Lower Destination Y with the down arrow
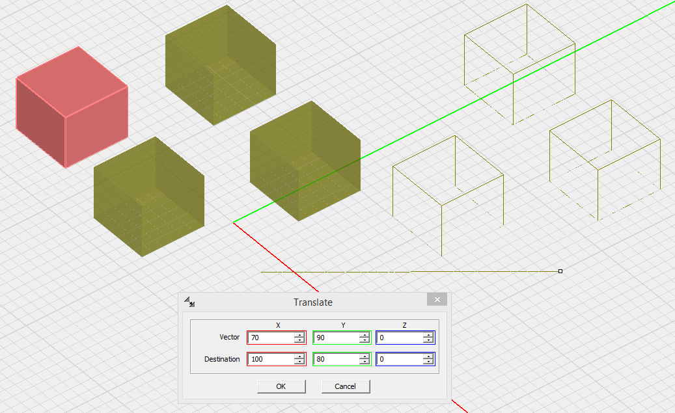The image size is (675, 413). click(363, 362)
